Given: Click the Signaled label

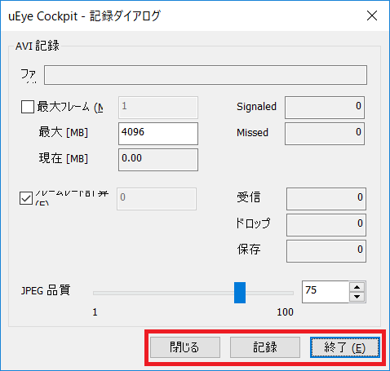Looking at the screenshot, I should (x=256, y=107).
